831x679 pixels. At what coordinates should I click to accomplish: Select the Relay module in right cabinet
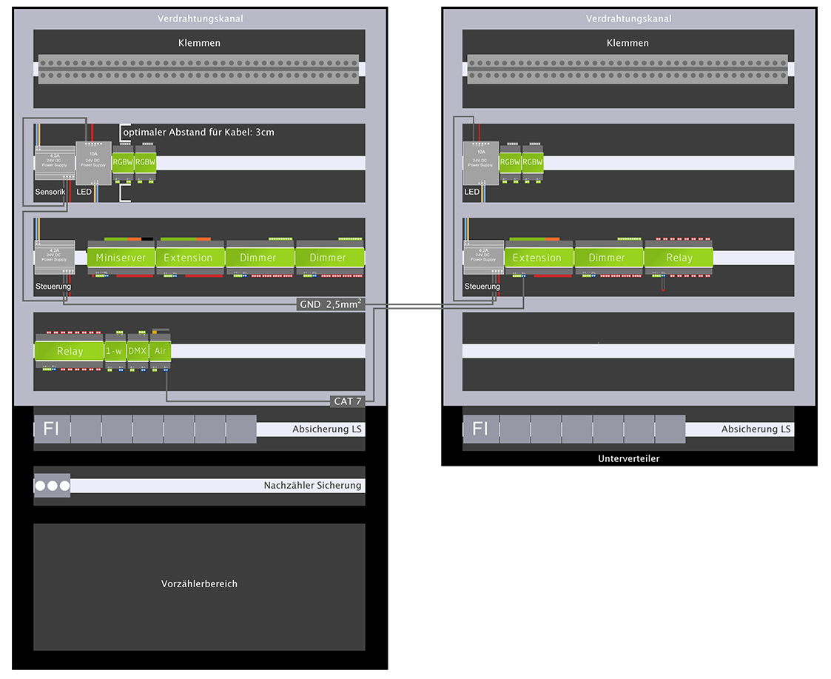tap(679, 258)
